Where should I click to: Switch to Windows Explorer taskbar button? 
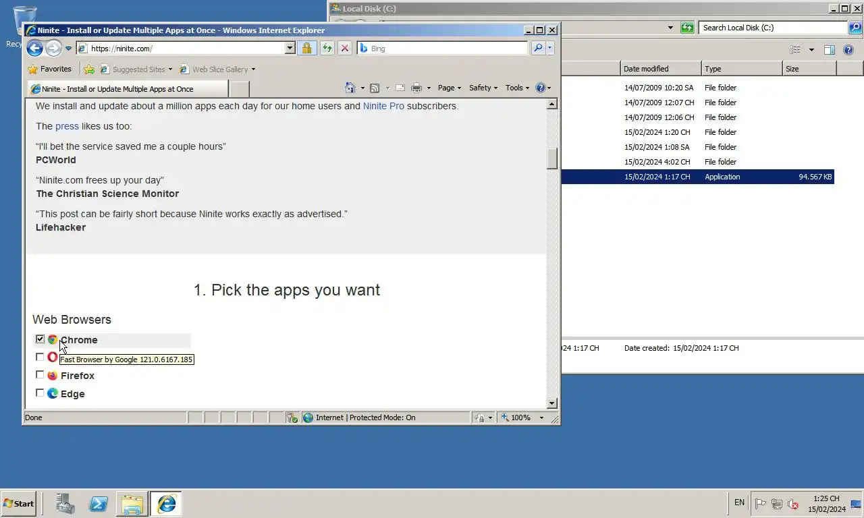click(x=132, y=503)
